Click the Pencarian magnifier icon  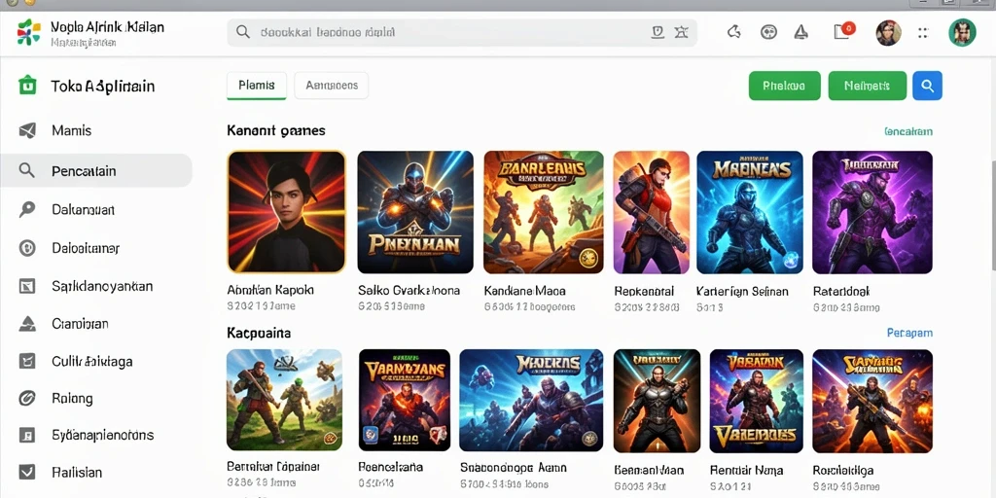click(x=26, y=170)
